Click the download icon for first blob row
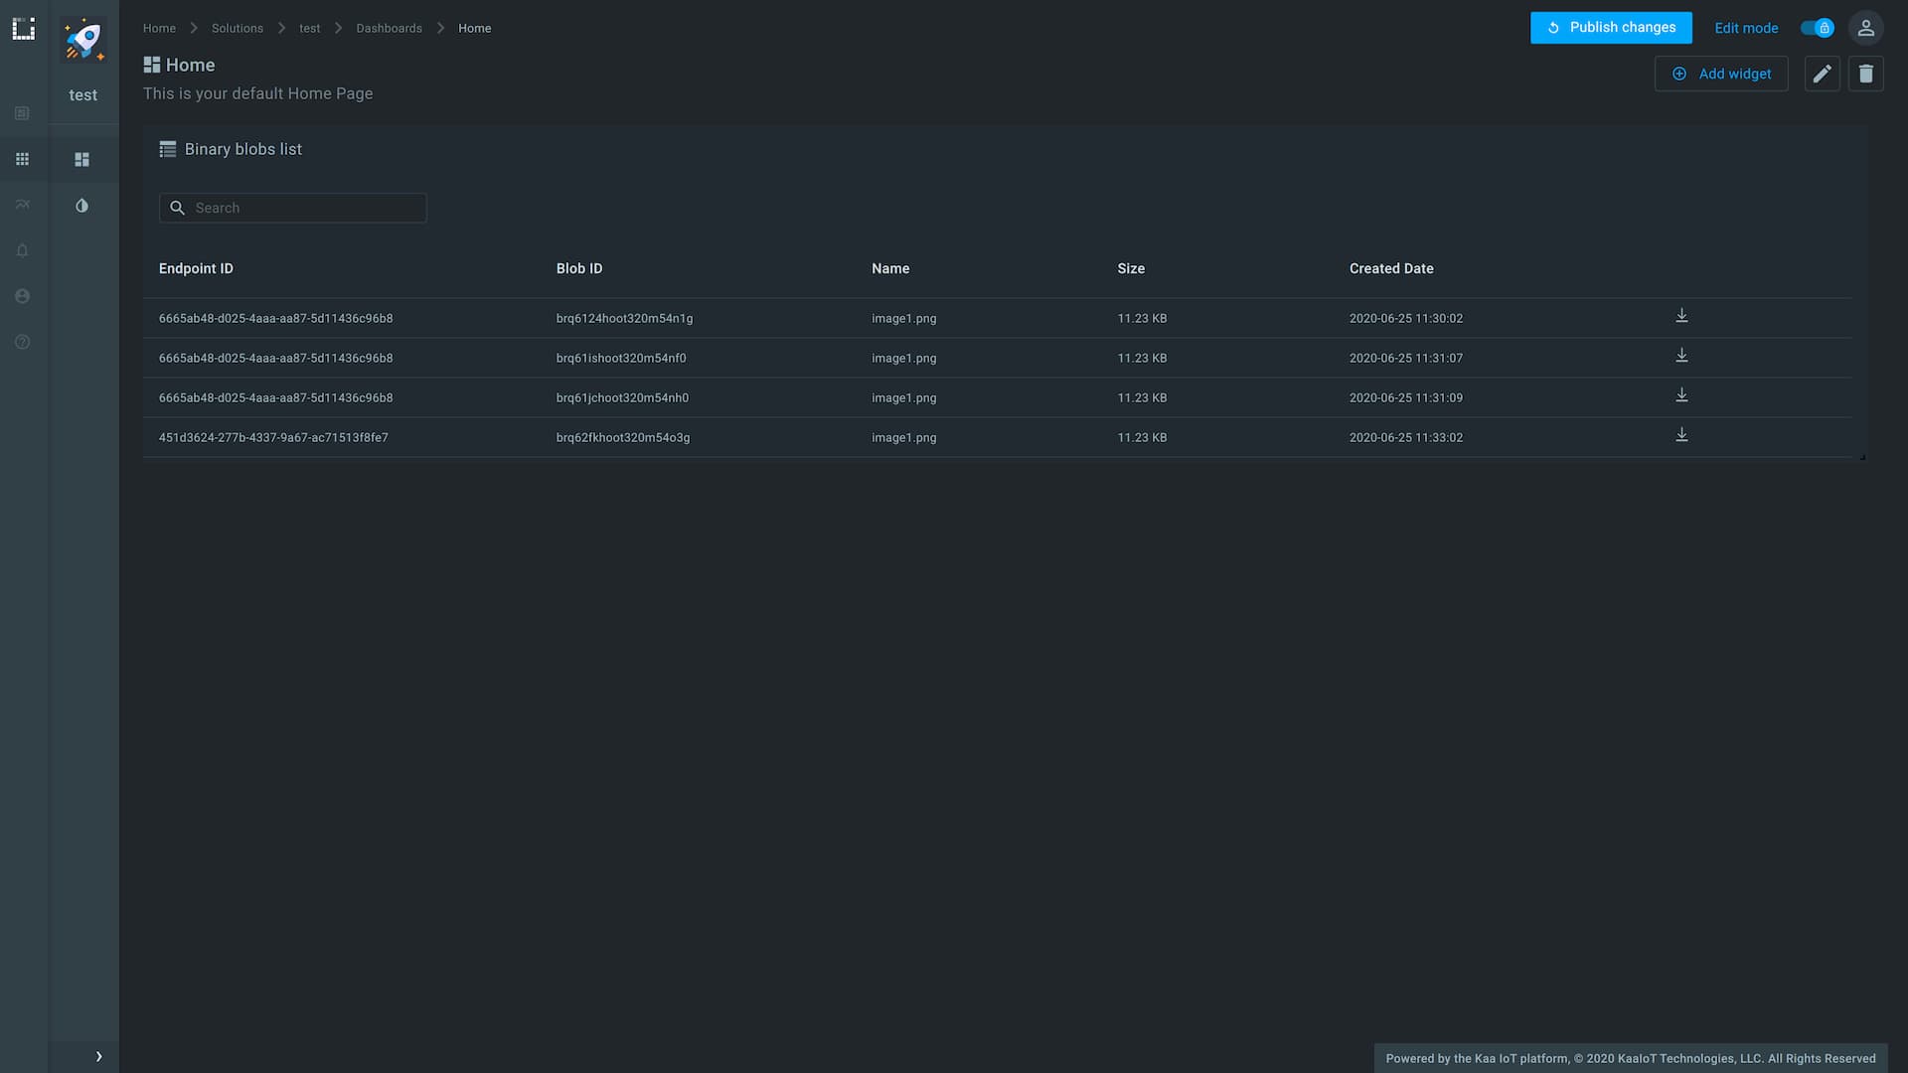Screen dimensions: 1908x1073 tap(1681, 317)
